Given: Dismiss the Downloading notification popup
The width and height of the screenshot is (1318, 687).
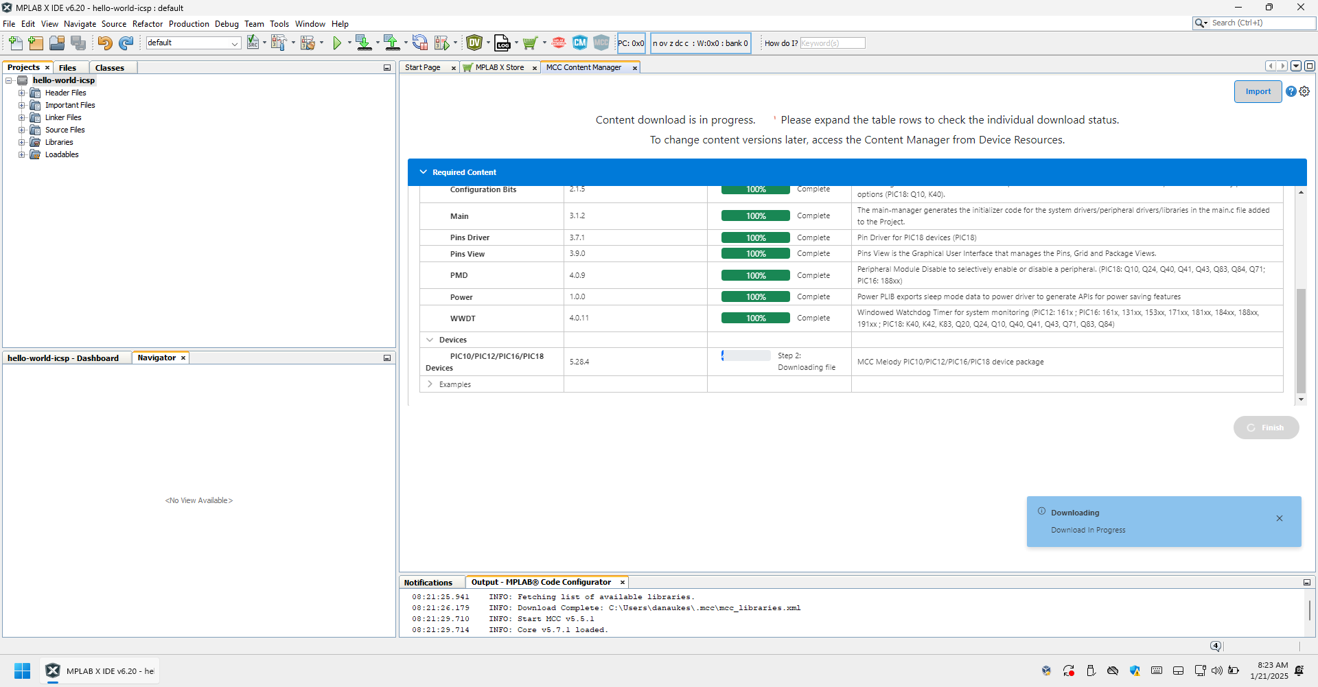Looking at the screenshot, I should click(x=1280, y=518).
